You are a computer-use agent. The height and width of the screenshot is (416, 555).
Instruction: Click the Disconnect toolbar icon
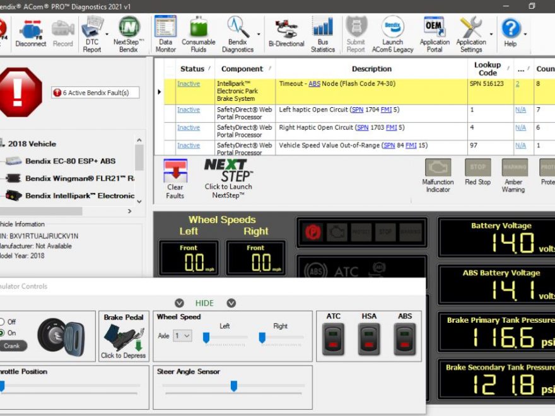click(x=31, y=34)
